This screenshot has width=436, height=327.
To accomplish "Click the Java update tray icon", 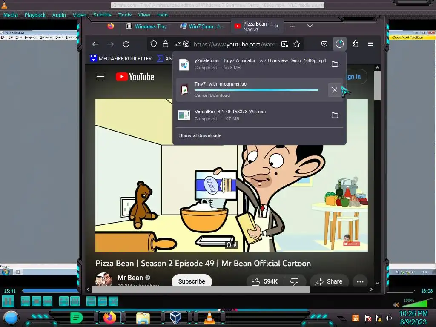I will [356, 318].
